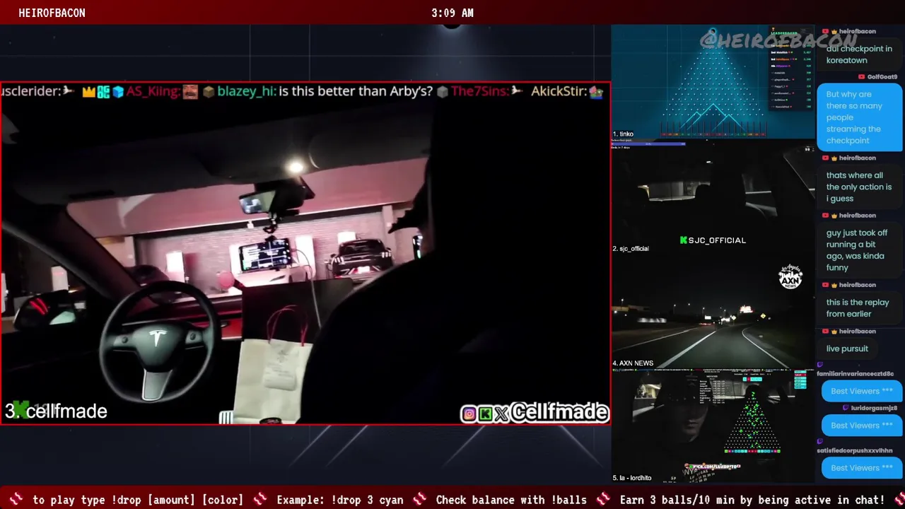
Task: Open the AXN NEWS highway stream thumbnail
Action: [x=713, y=312]
